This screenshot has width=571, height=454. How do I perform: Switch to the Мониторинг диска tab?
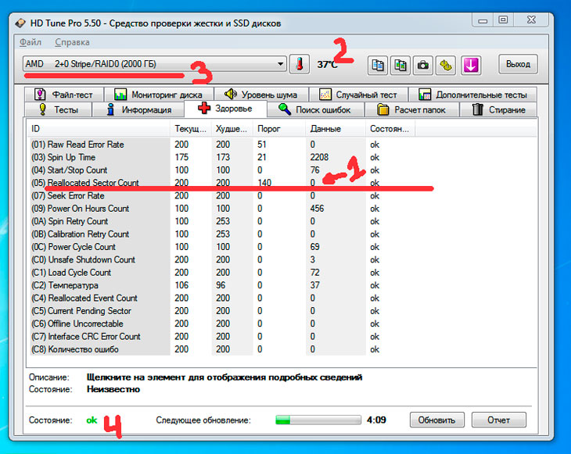159,95
